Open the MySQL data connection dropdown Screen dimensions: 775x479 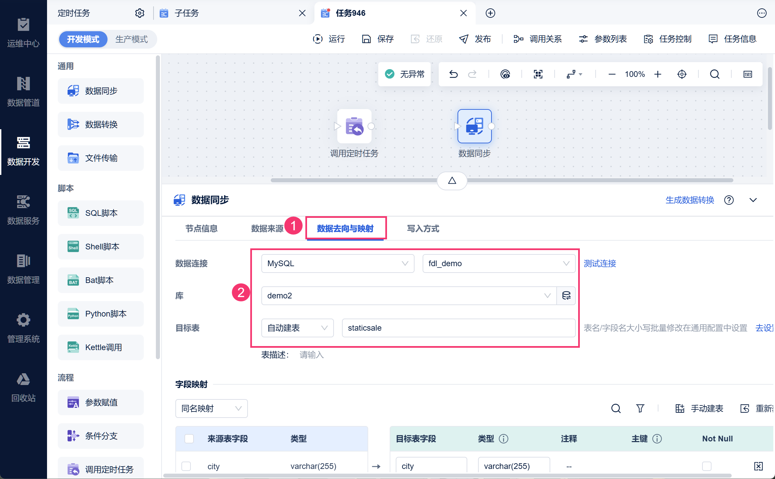point(337,264)
